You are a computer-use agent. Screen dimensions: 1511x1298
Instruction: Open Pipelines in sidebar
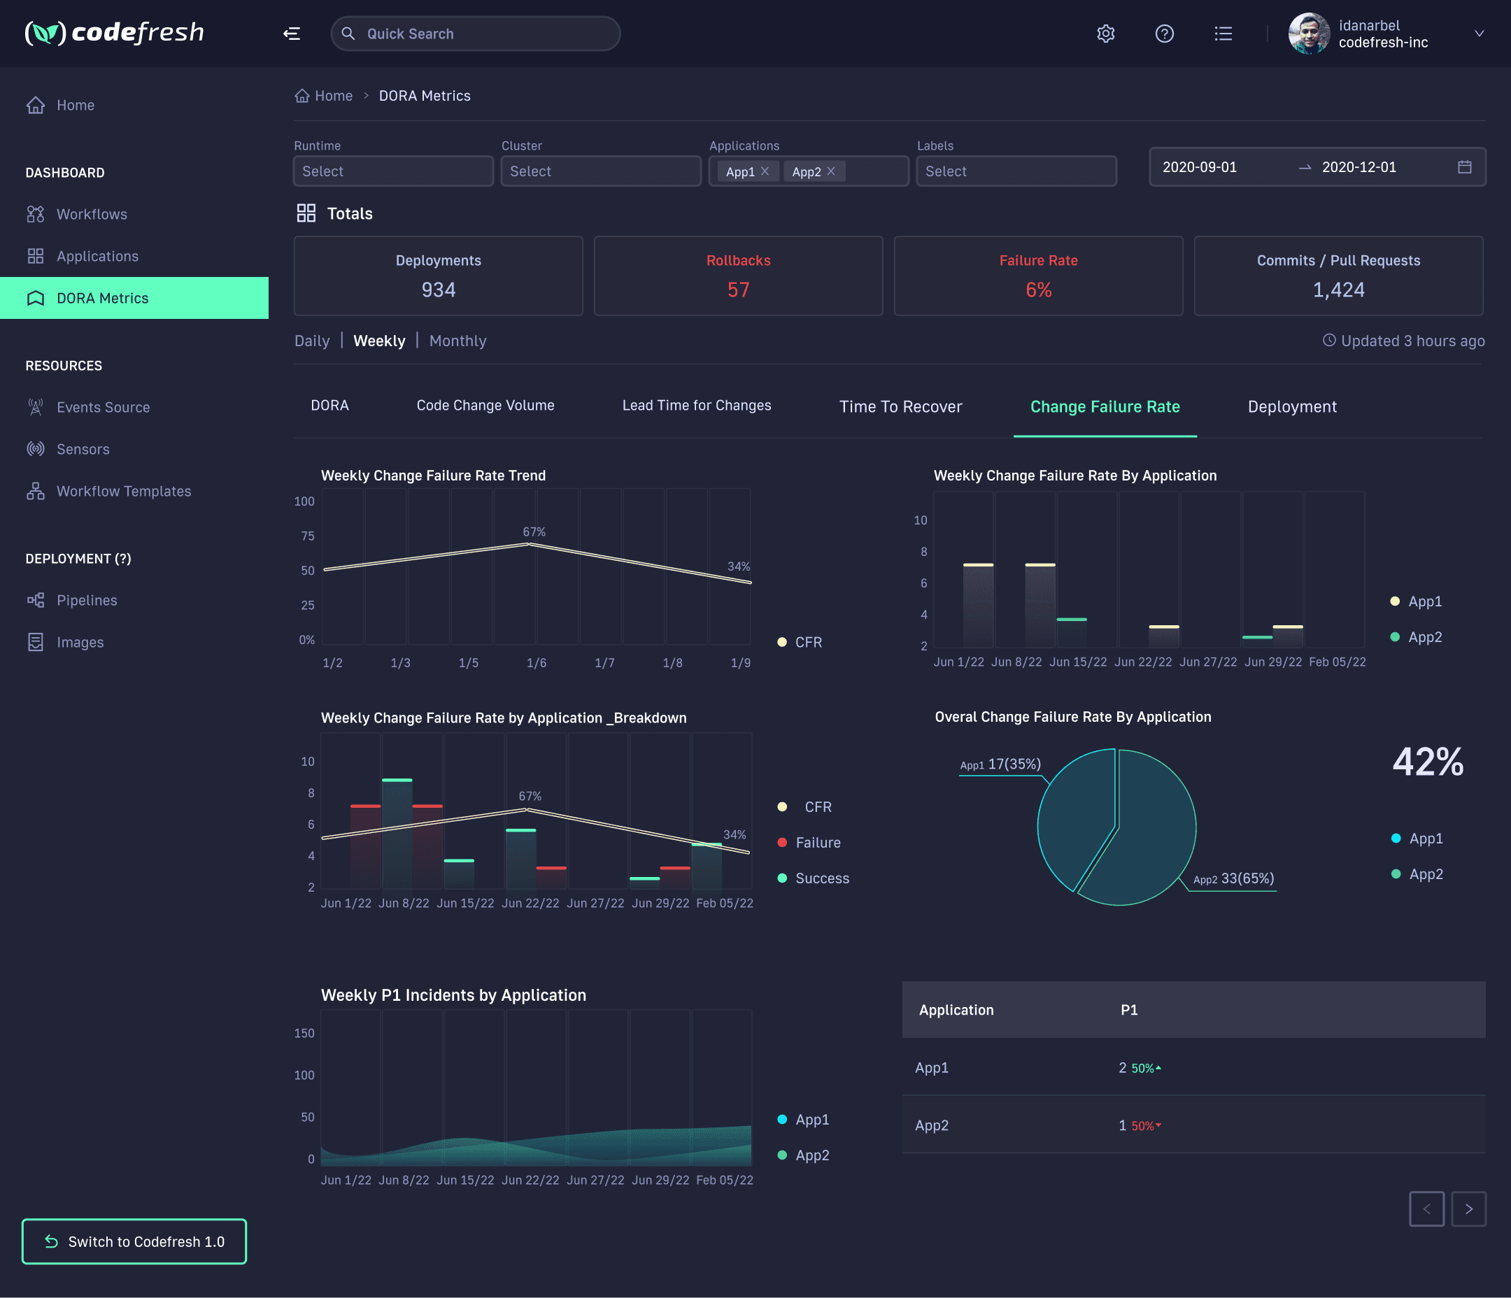point(87,600)
